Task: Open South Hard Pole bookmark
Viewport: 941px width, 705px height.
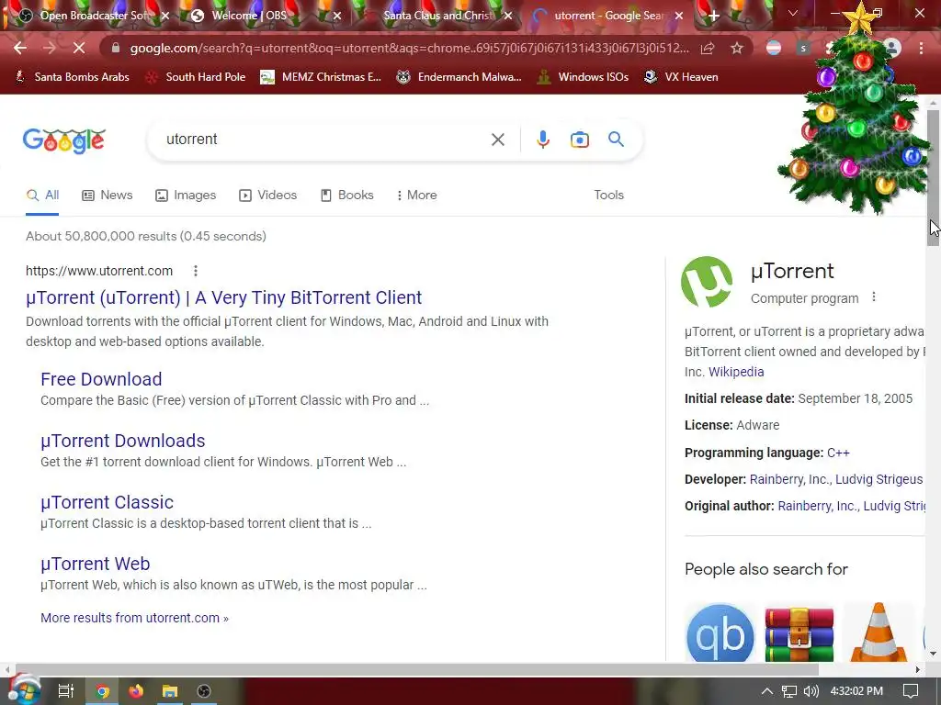Action: point(197,77)
